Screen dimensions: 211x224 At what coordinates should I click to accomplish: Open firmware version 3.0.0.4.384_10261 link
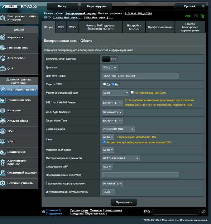[x=138, y=14]
